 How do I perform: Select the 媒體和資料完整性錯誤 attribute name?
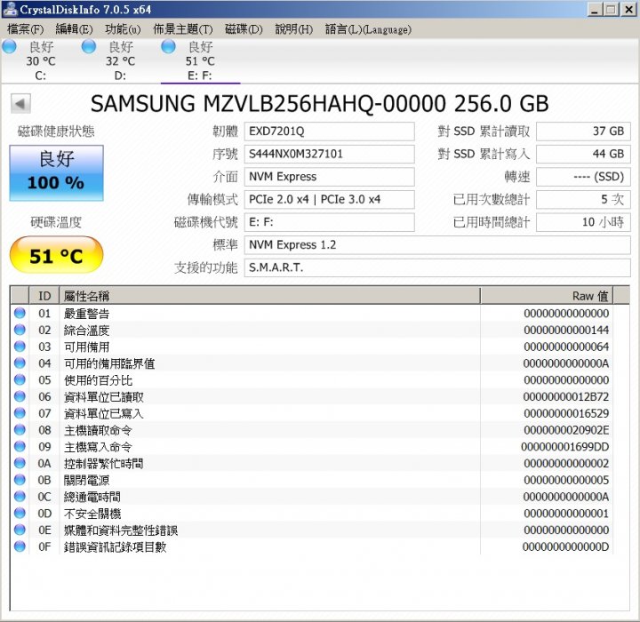(x=121, y=530)
